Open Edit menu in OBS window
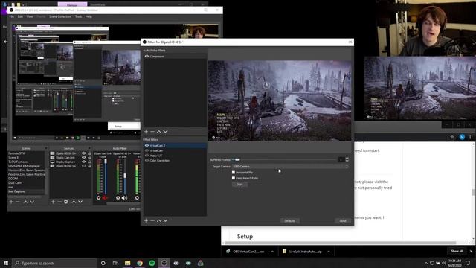This screenshot has height=268, width=476. pos(20,16)
